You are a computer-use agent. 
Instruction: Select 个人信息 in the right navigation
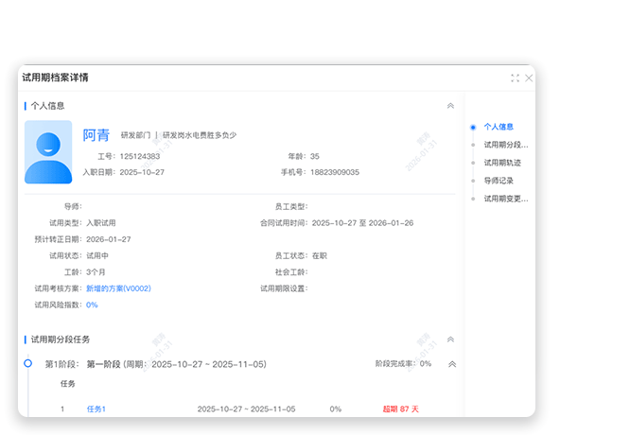click(499, 126)
